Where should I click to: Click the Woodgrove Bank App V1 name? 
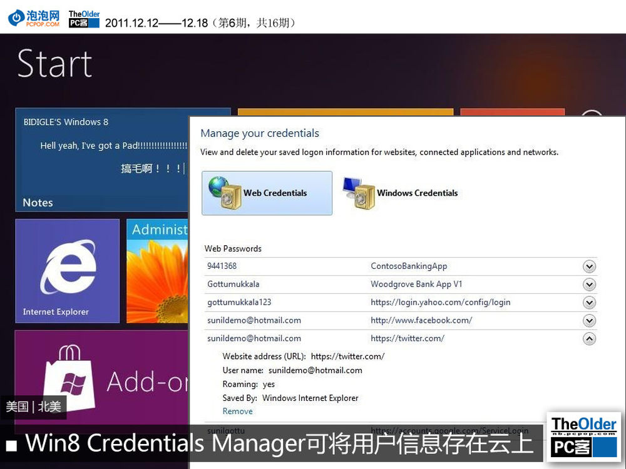click(x=416, y=284)
